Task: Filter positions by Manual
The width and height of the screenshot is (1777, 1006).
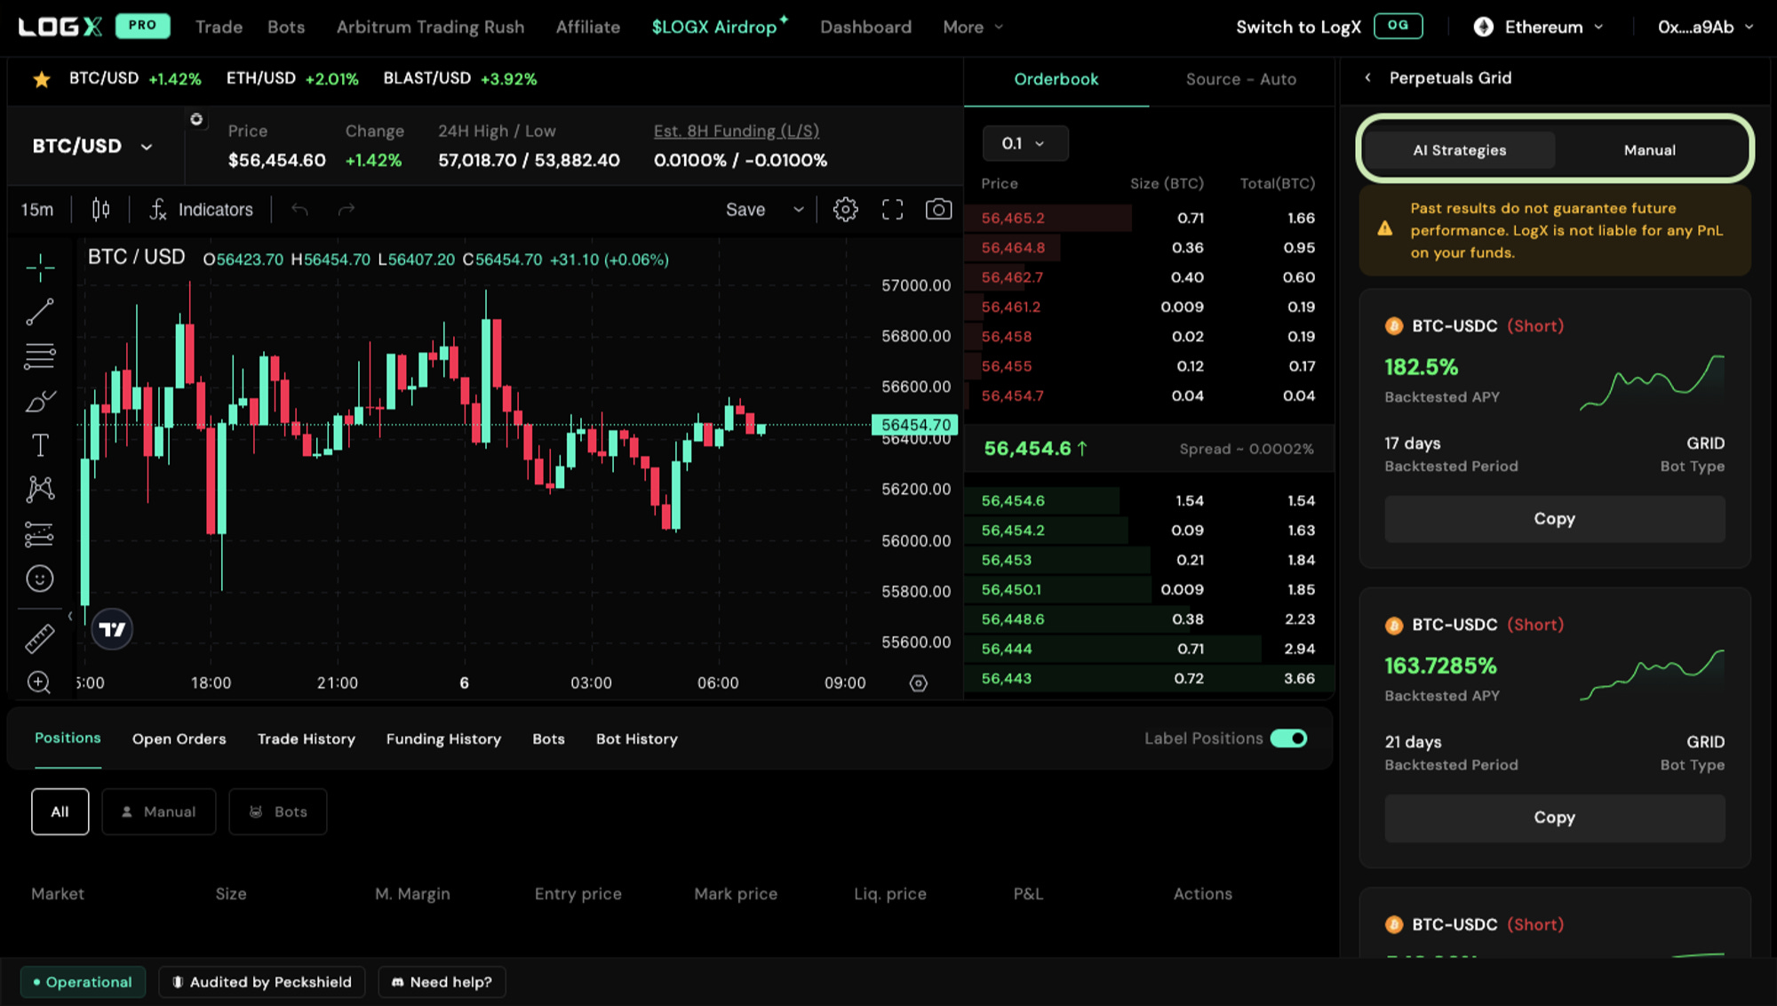Action: pos(159,811)
